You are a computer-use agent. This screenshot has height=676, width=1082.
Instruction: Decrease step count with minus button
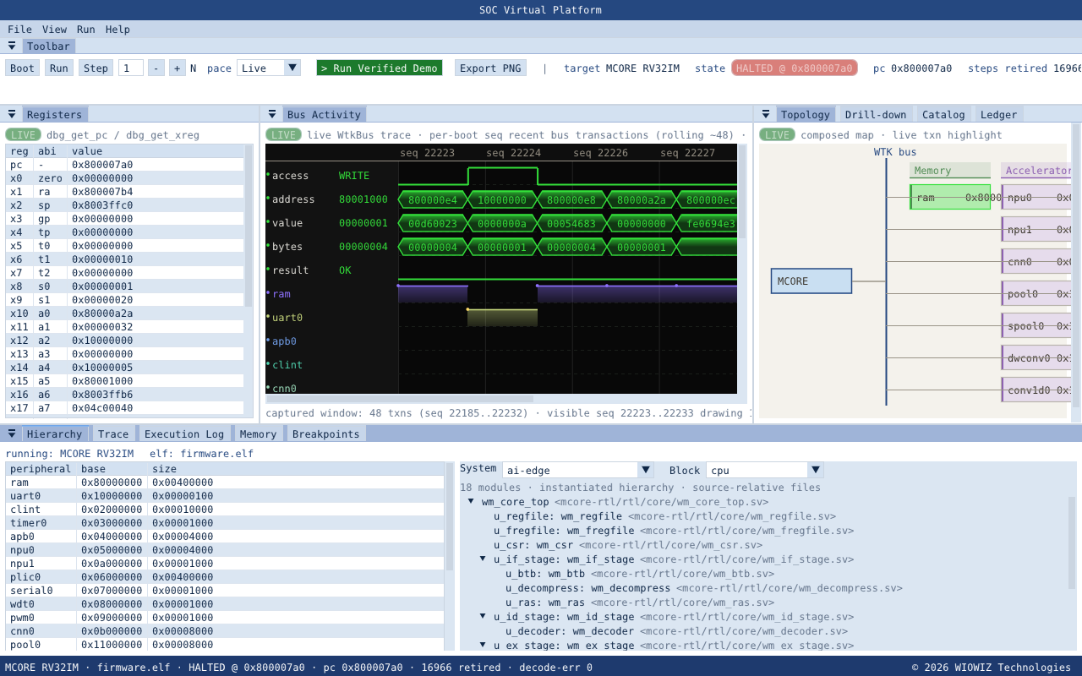156,68
